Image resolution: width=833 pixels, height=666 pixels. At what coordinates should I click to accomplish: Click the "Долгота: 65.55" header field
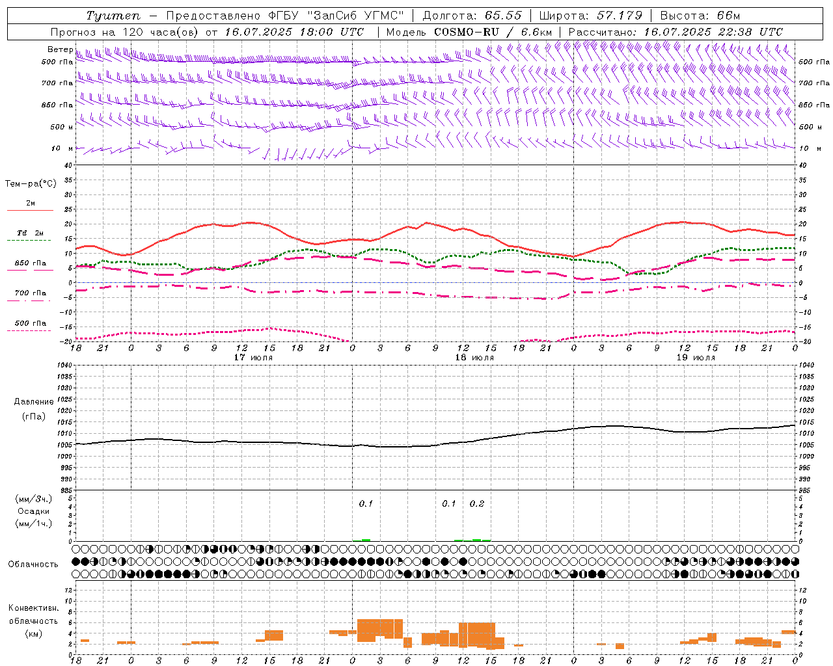pos(472,16)
